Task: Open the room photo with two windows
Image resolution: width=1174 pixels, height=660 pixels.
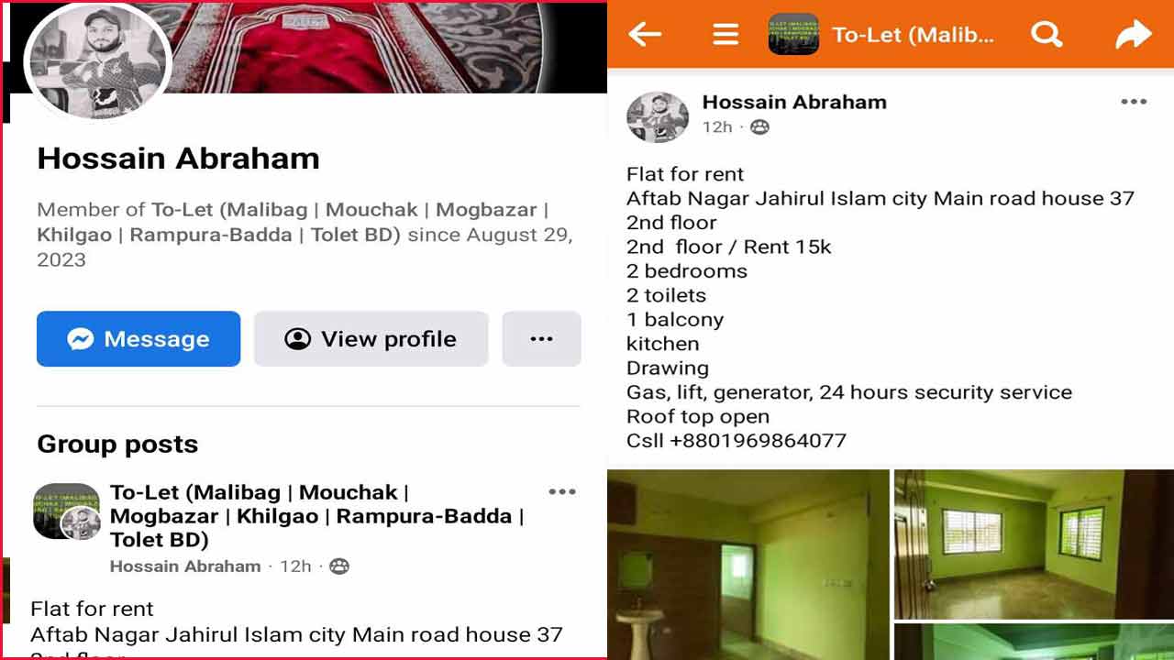Action: pos(1034,544)
